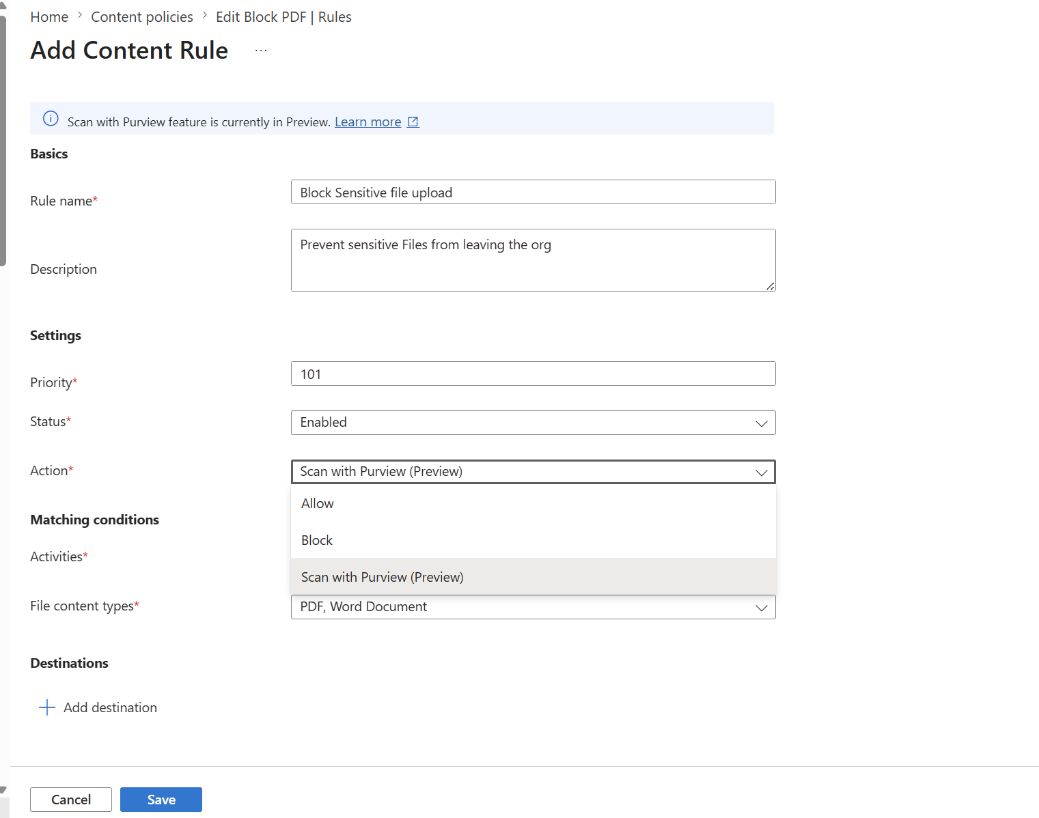The height and width of the screenshot is (818, 1039).
Task: Click the info icon in Preview banner
Action: coord(51,119)
